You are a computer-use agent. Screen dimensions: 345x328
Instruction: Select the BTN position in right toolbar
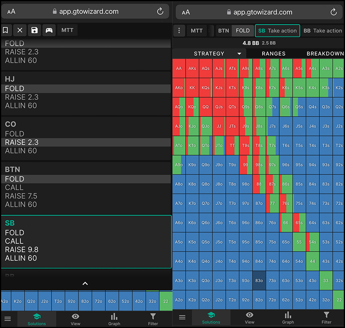223,31
